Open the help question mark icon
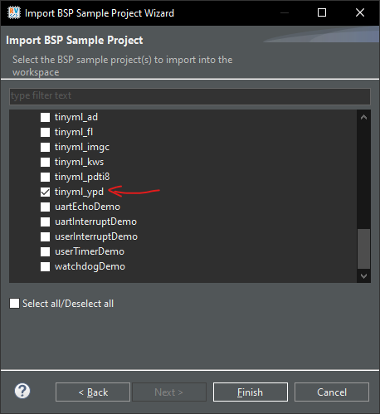The image size is (380, 414). pos(22,391)
